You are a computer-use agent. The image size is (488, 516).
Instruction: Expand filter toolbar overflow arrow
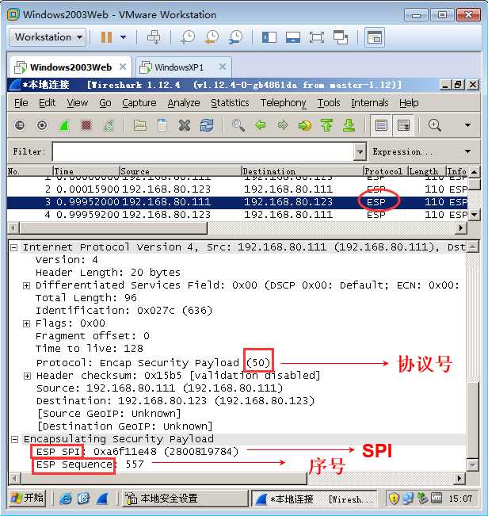[467, 151]
